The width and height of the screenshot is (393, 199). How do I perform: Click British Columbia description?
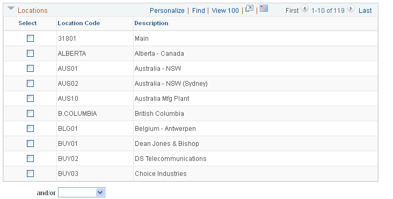pyautogui.click(x=159, y=114)
